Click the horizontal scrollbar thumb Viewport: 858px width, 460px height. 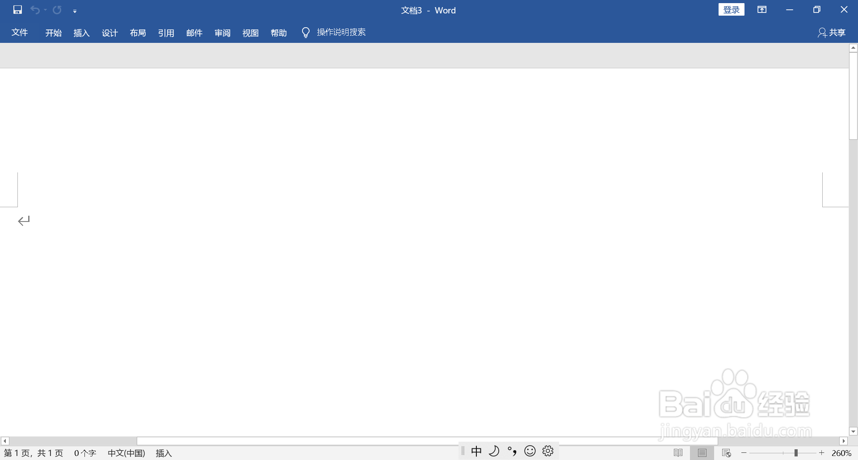[x=427, y=441]
